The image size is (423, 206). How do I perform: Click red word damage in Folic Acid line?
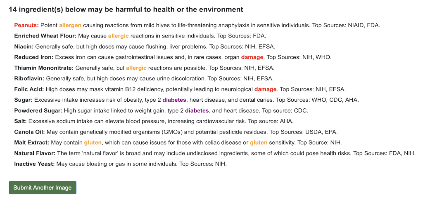point(265,89)
